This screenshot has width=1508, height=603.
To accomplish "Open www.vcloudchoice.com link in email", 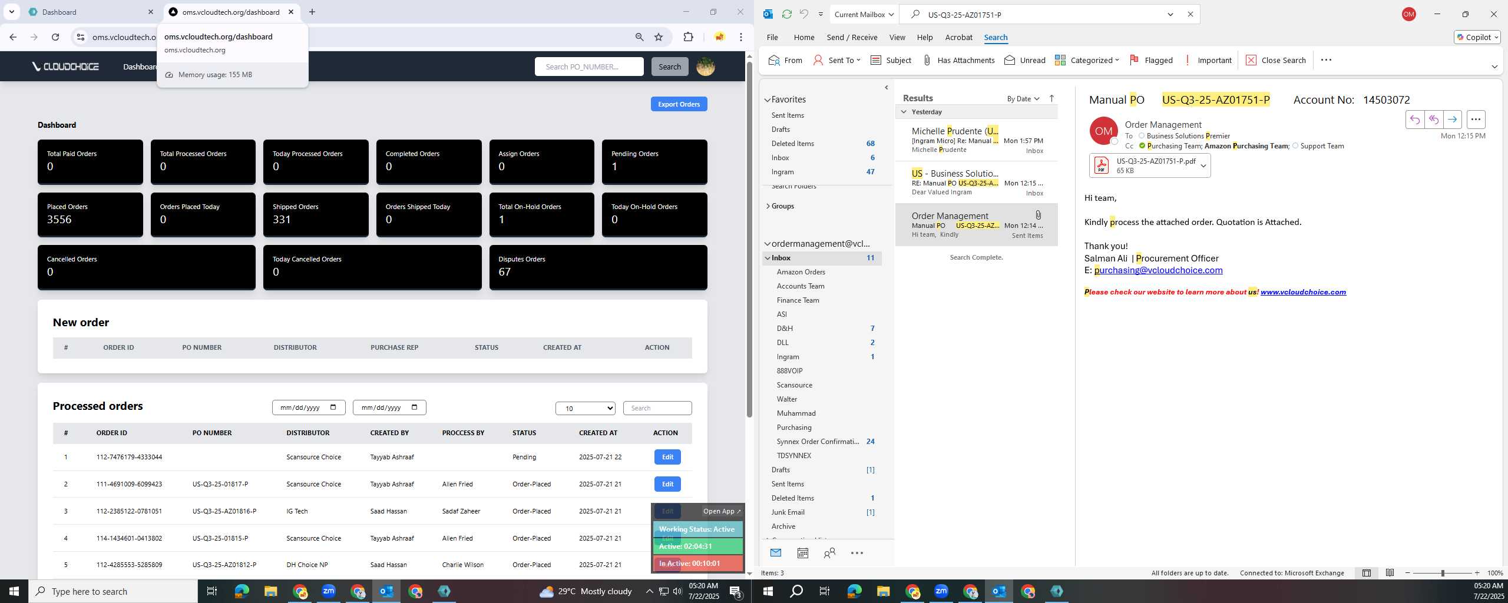I will tap(1303, 292).
